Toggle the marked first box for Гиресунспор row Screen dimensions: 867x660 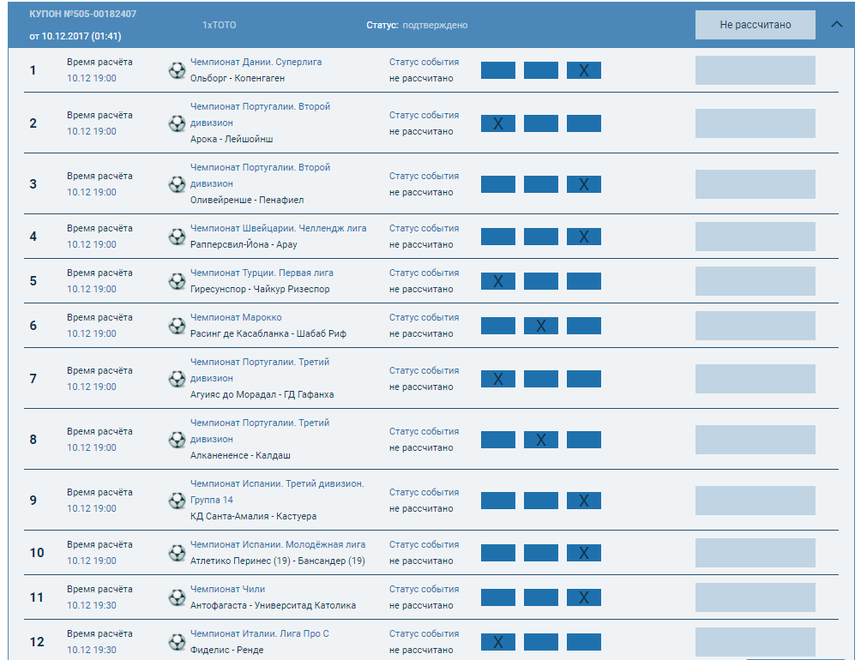pos(497,281)
